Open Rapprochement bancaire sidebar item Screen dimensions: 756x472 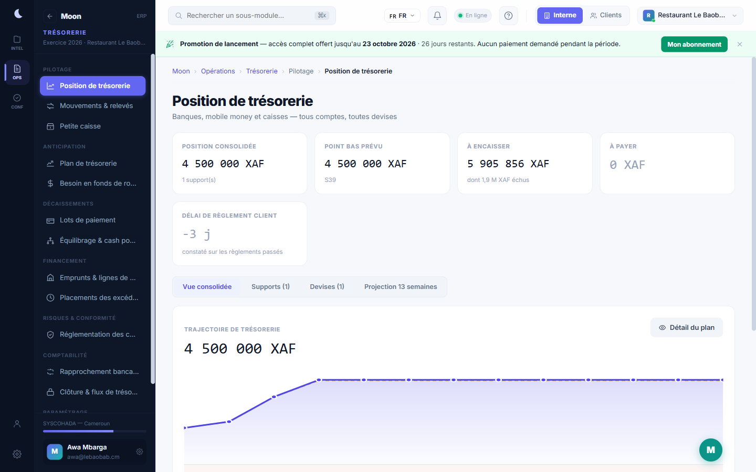(92, 372)
